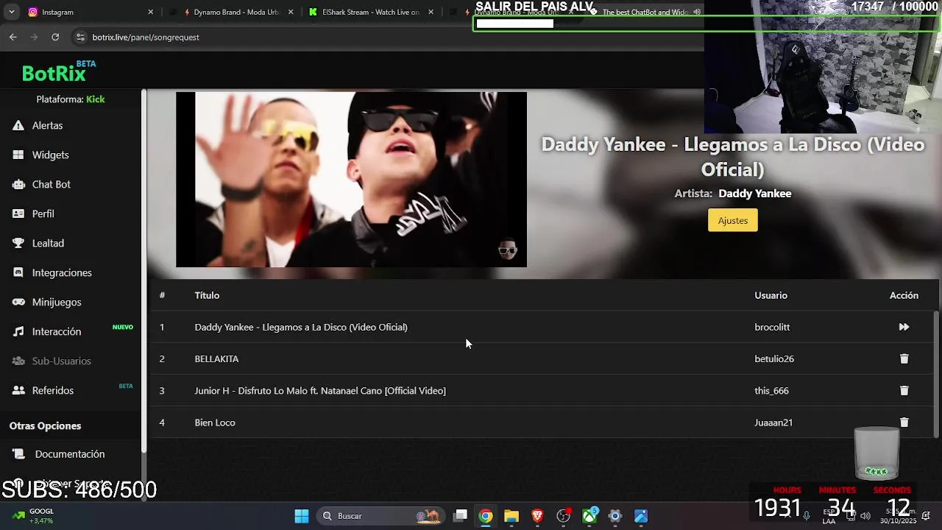This screenshot has height=530, width=942.
Task: Go back in the browser
Action: (13, 37)
